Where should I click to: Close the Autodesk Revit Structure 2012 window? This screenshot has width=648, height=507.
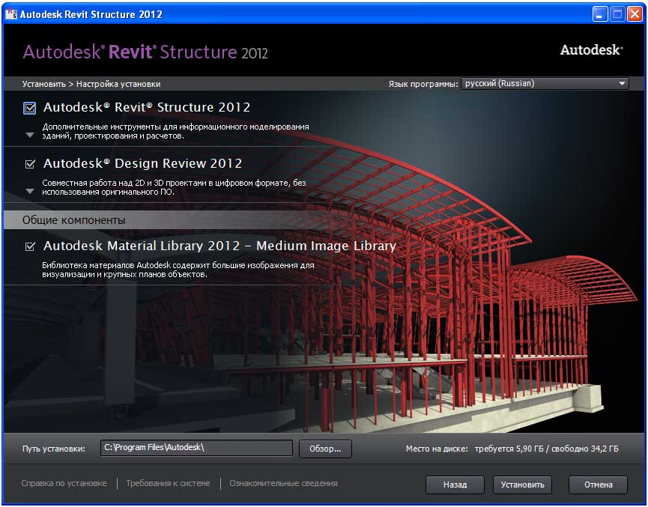click(x=635, y=13)
